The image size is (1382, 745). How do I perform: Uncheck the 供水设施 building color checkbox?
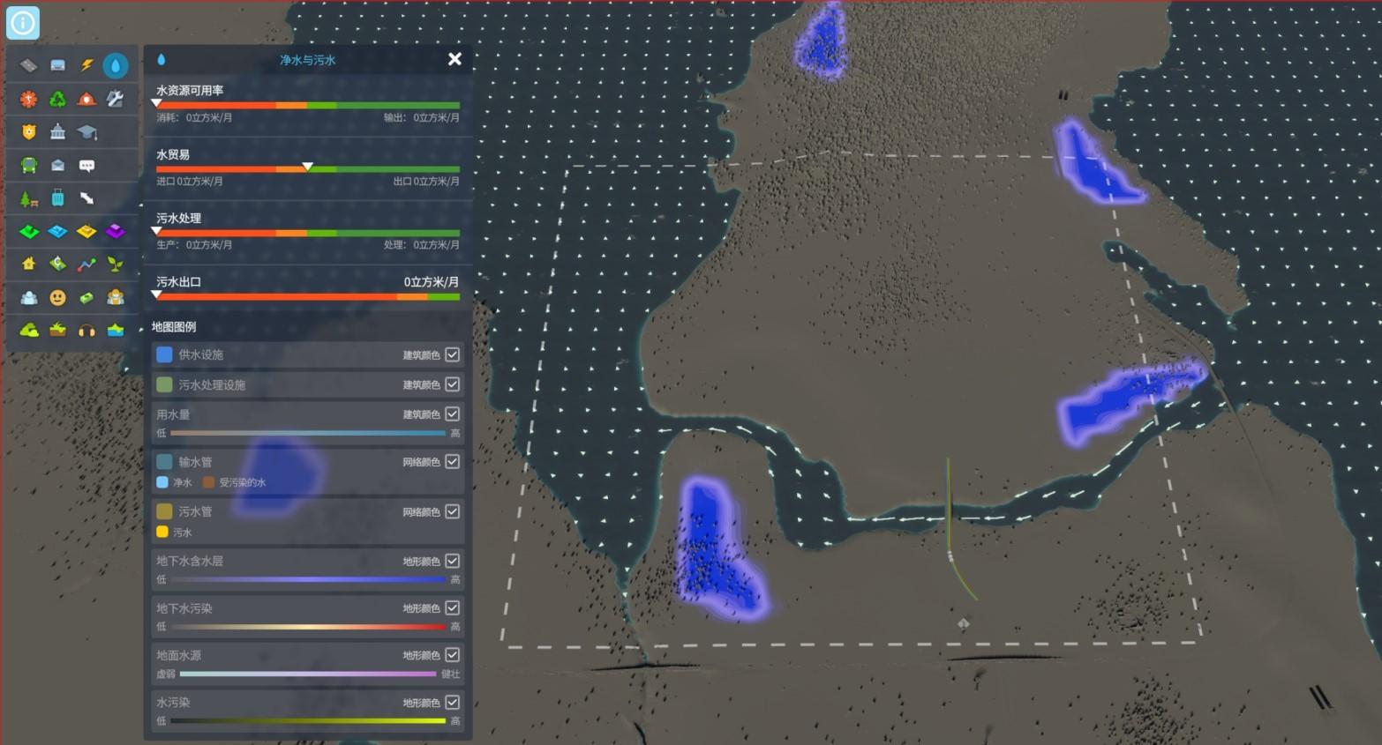(452, 354)
